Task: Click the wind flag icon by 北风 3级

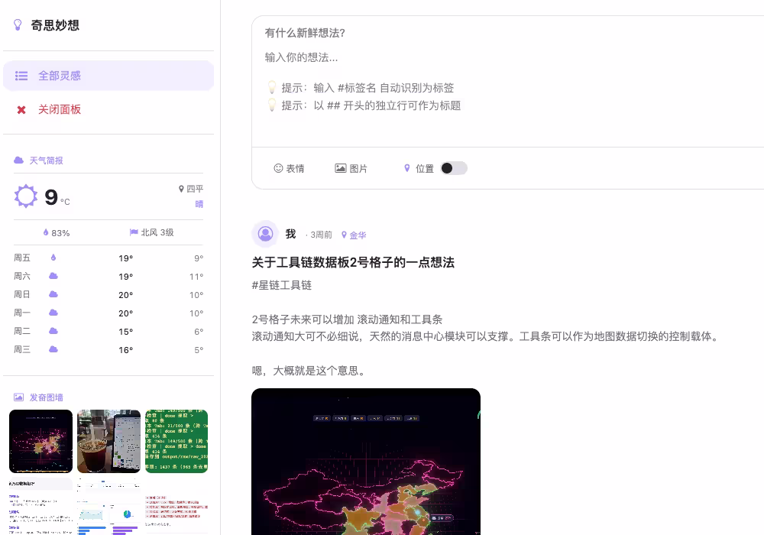Action: 134,232
